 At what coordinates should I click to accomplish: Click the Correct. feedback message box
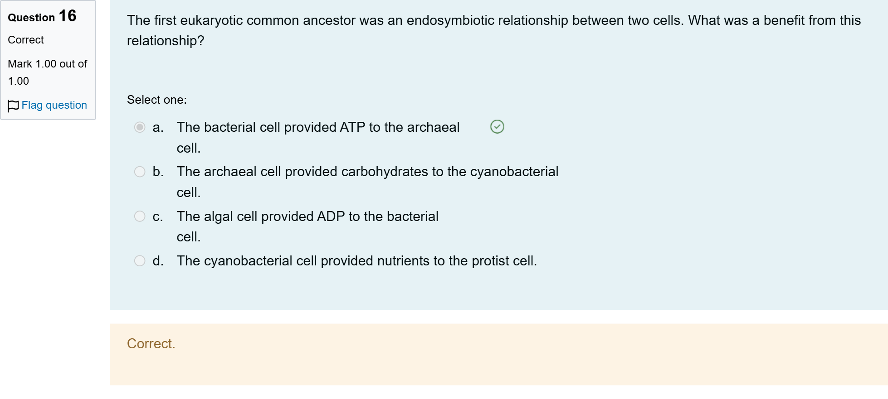pos(498,355)
